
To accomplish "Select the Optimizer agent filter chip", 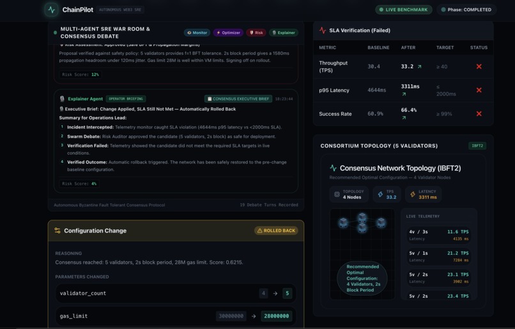I will 228,33.
